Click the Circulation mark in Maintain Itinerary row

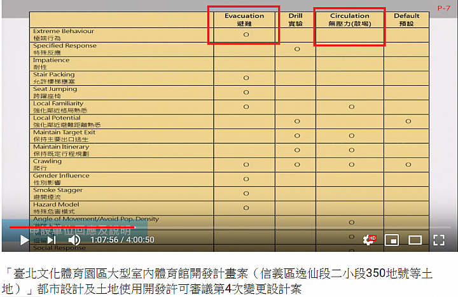[x=352, y=150]
